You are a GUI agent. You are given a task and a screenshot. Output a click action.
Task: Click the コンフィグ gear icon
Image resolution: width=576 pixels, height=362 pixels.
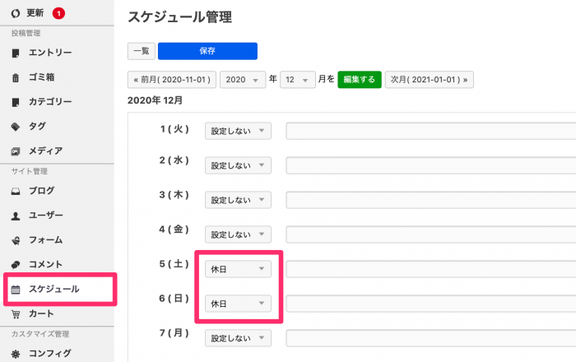pyautogui.click(x=16, y=354)
